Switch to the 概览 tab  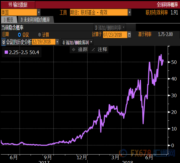pyautogui.click(x=8, y=20)
